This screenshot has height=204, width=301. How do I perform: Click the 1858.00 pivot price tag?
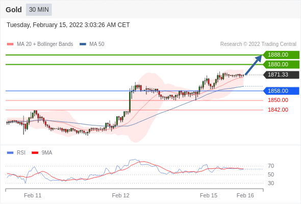(281, 91)
